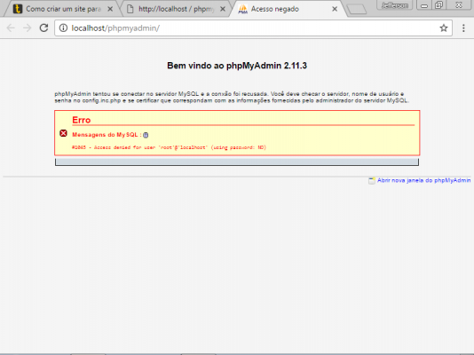Switch to the 'http://localhost / phpmy' tab
Image resolution: width=474 pixels, height=355 pixels.
[x=177, y=9]
